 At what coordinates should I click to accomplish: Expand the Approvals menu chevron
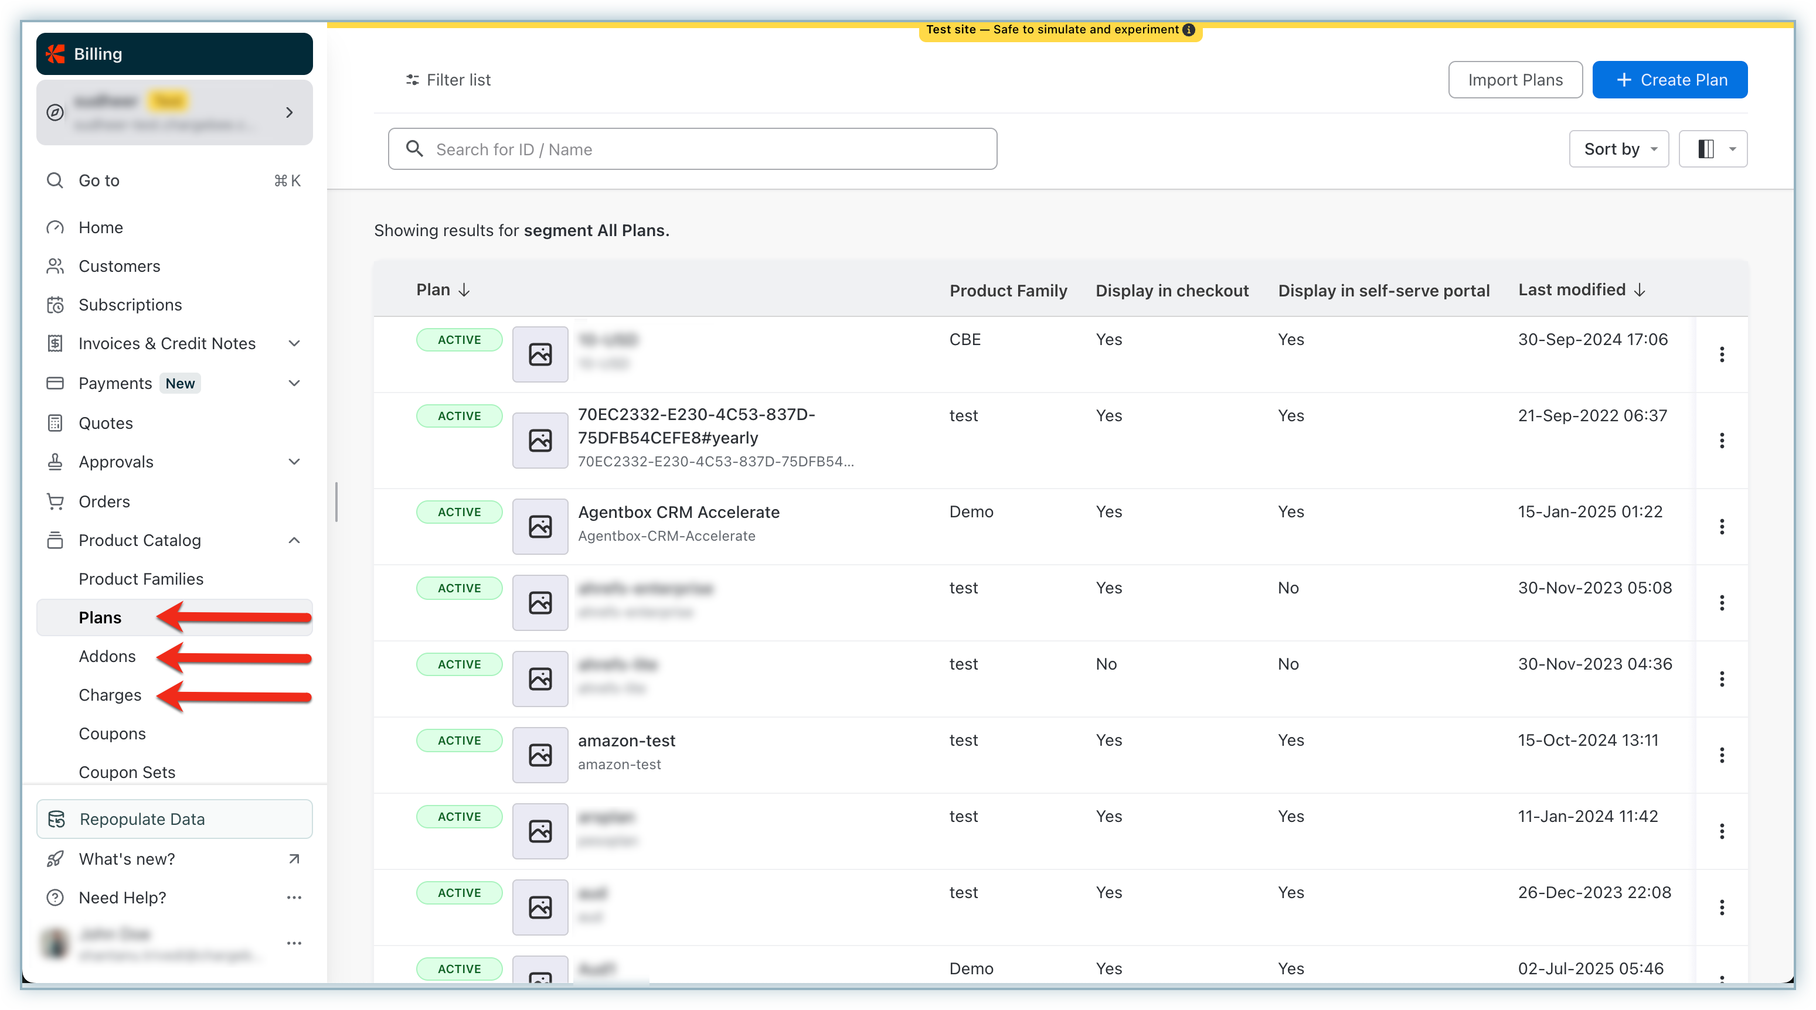coord(295,462)
